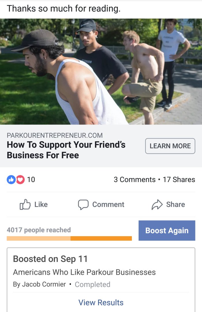Click the Boost Again button

[x=167, y=230]
